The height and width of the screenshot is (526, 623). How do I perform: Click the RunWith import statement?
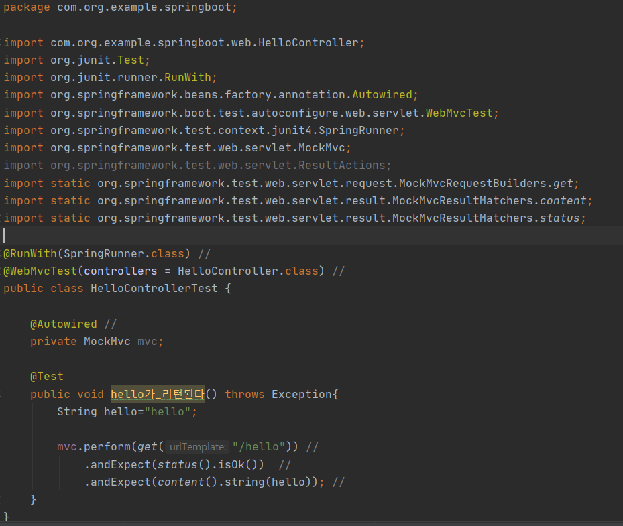coord(111,78)
